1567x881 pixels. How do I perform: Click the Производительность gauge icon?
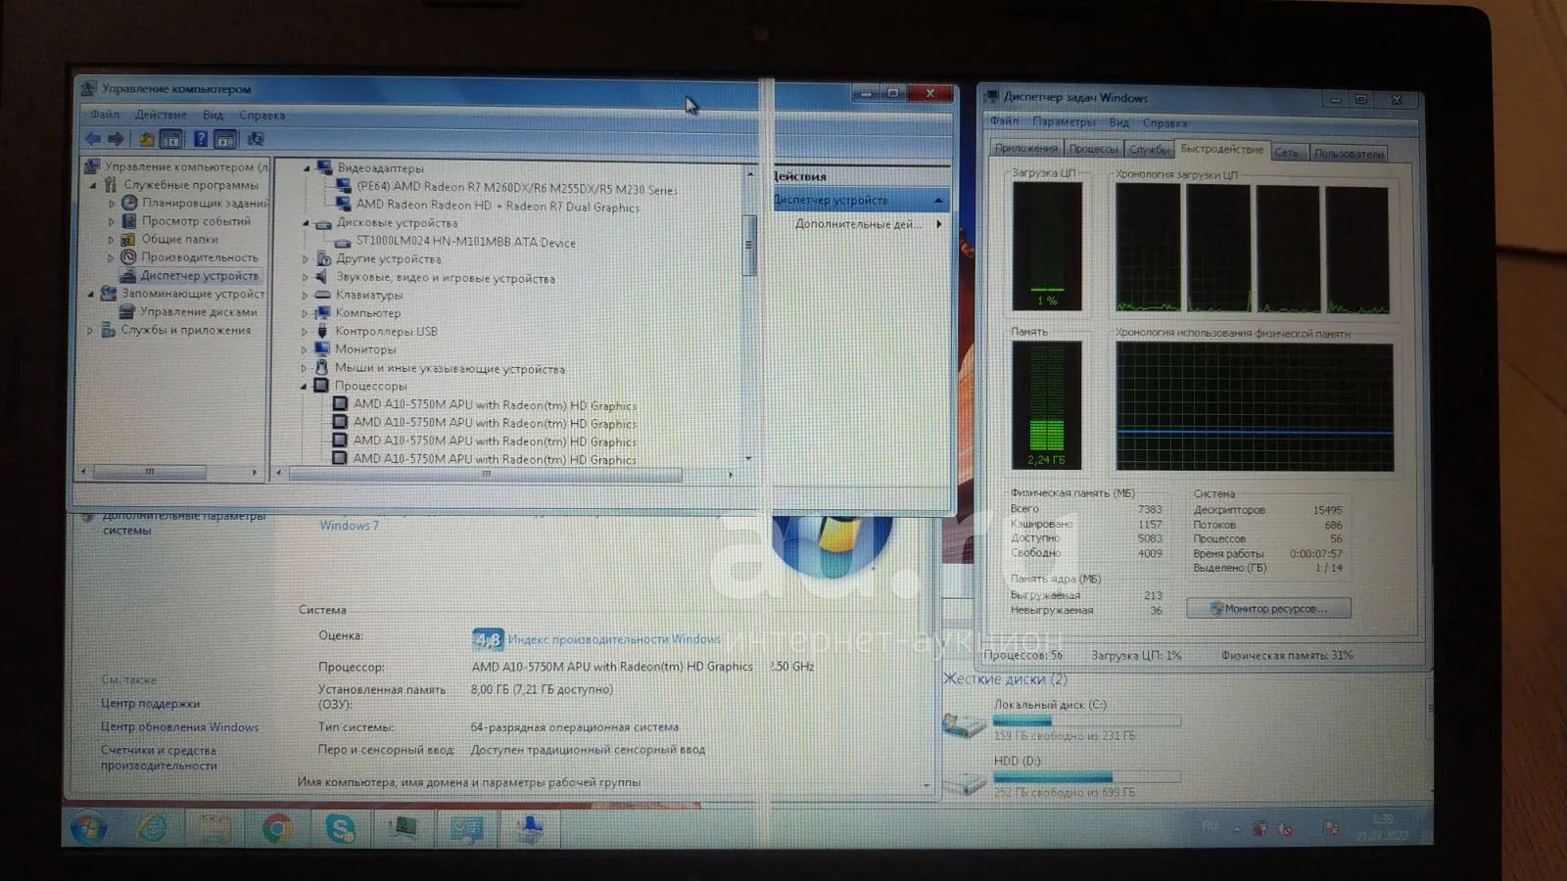pyautogui.click(x=128, y=257)
